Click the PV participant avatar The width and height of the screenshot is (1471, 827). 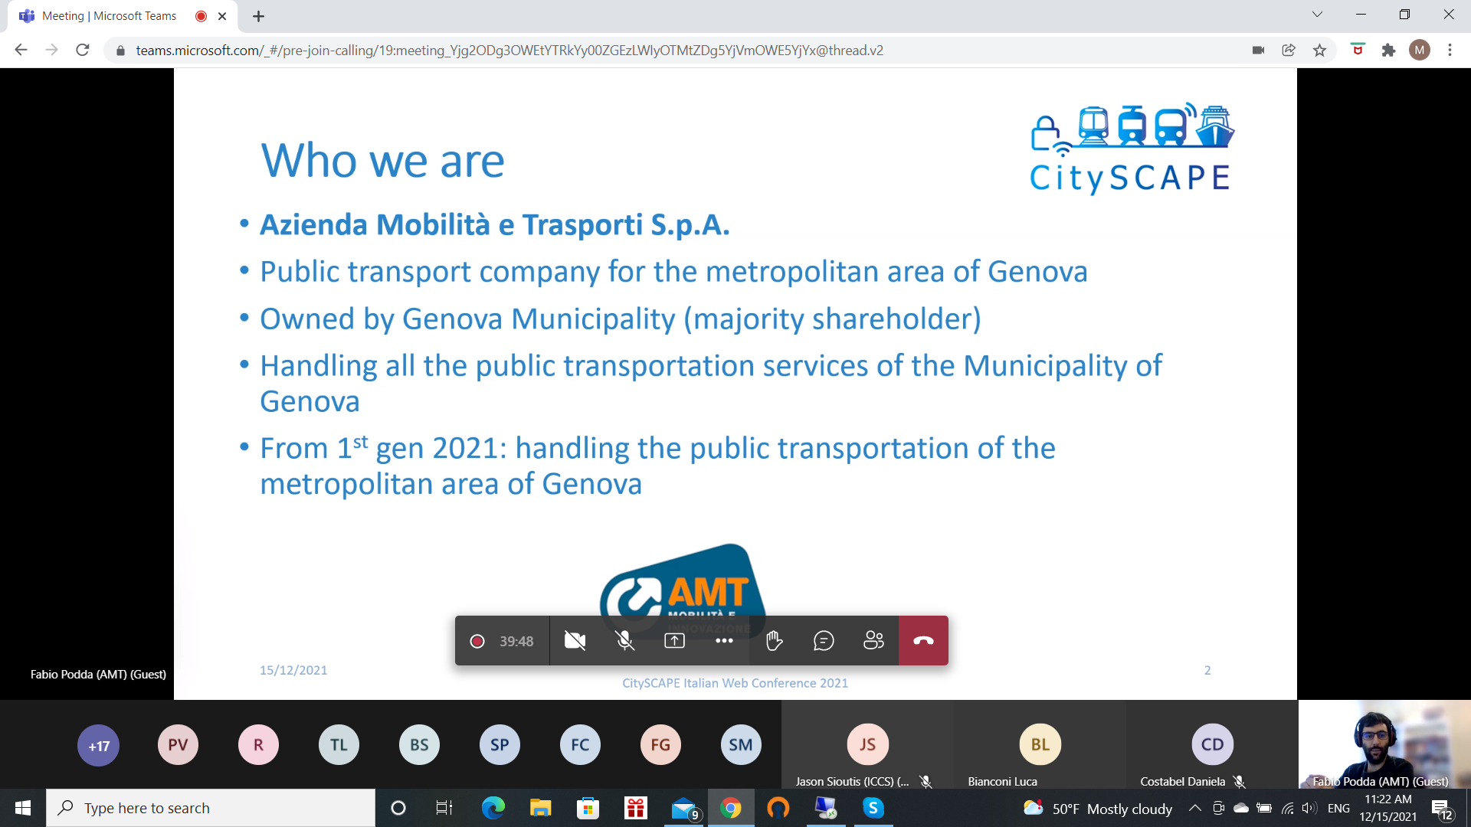point(178,745)
